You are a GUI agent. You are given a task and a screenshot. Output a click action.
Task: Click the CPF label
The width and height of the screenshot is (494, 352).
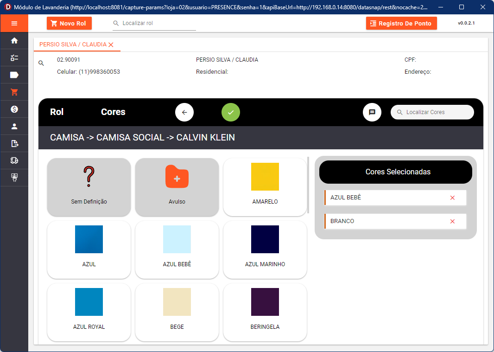coord(410,60)
